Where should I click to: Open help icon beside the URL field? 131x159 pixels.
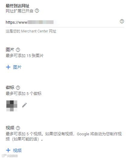[x=122, y=21]
